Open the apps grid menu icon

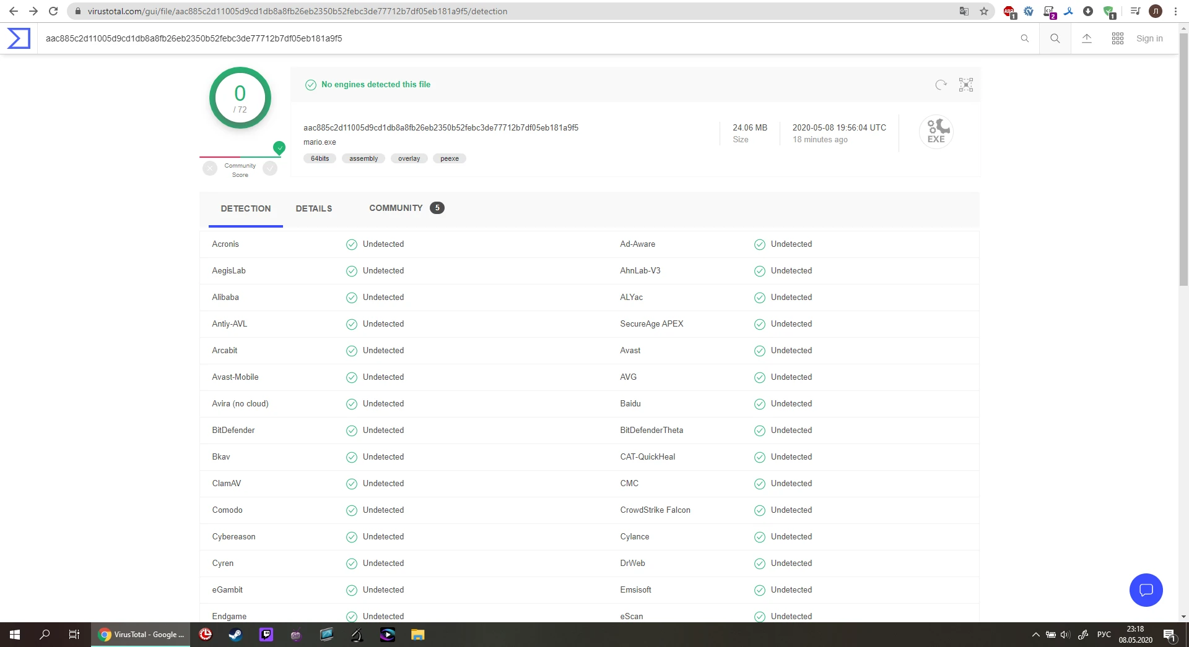coord(1117,38)
